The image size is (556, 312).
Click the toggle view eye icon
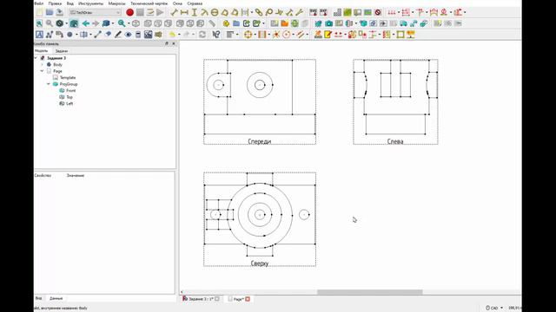click(x=128, y=35)
